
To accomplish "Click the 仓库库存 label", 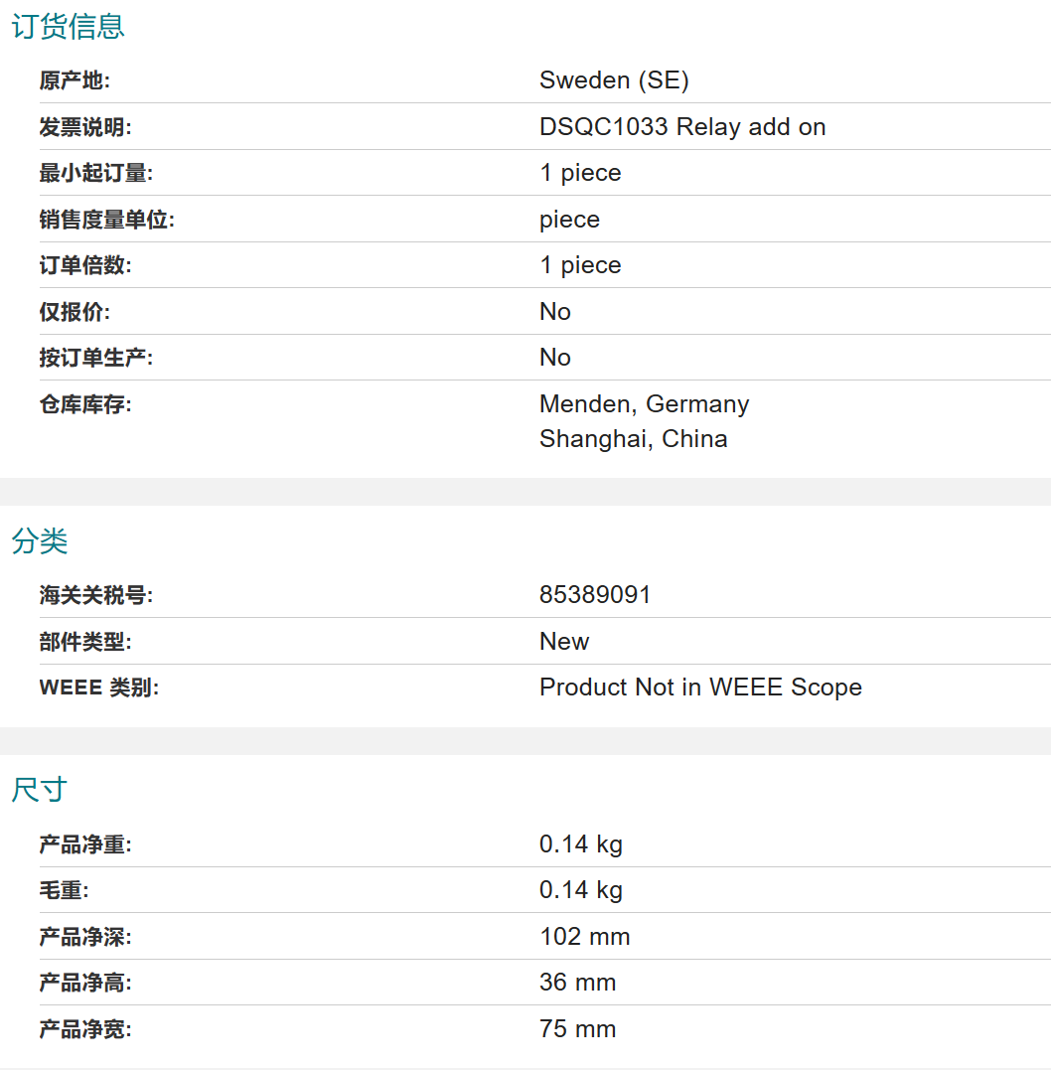I will click(x=85, y=404).
